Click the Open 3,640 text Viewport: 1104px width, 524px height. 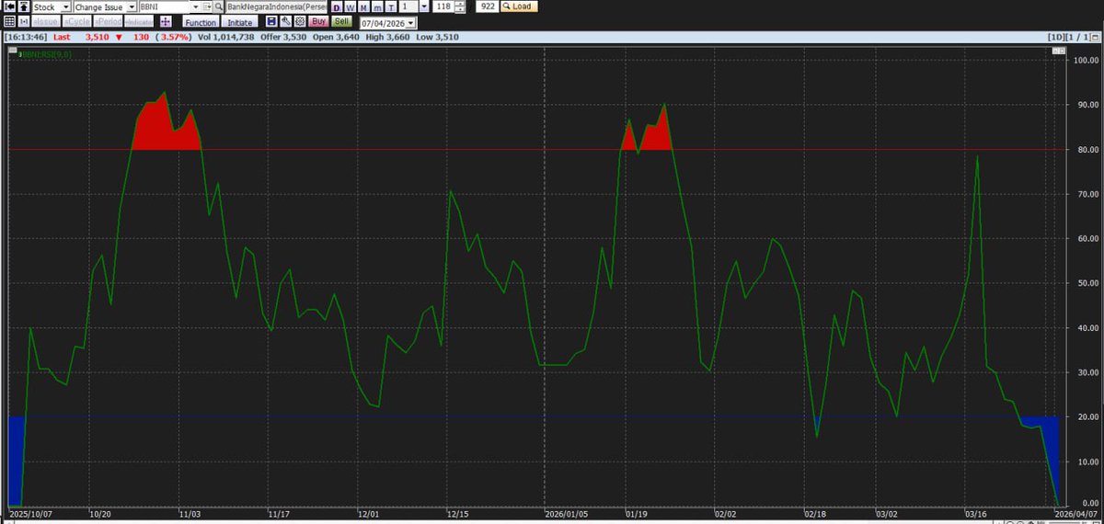336,37
